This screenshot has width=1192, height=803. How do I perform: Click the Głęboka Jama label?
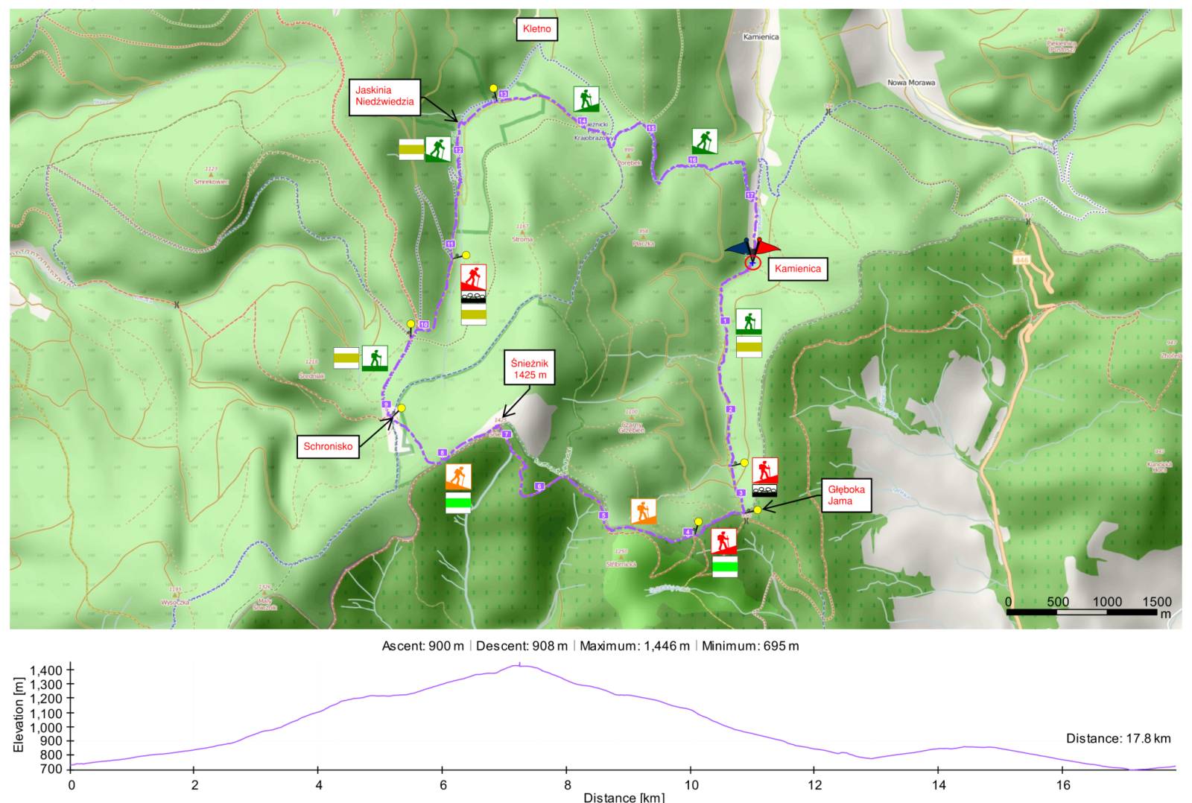click(x=846, y=495)
